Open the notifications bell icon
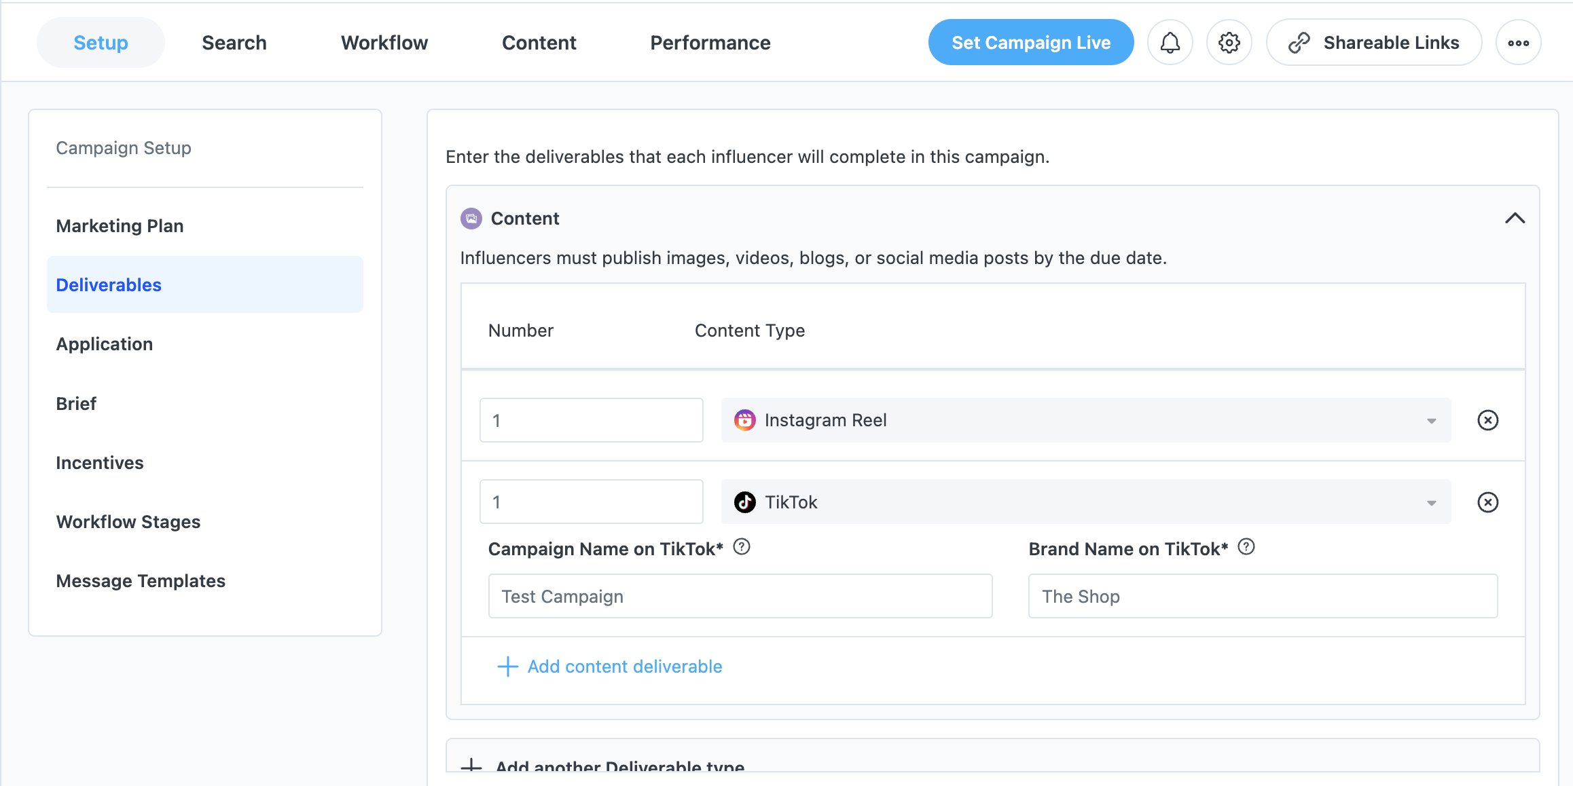1573x786 pixels. (1170, 43)
